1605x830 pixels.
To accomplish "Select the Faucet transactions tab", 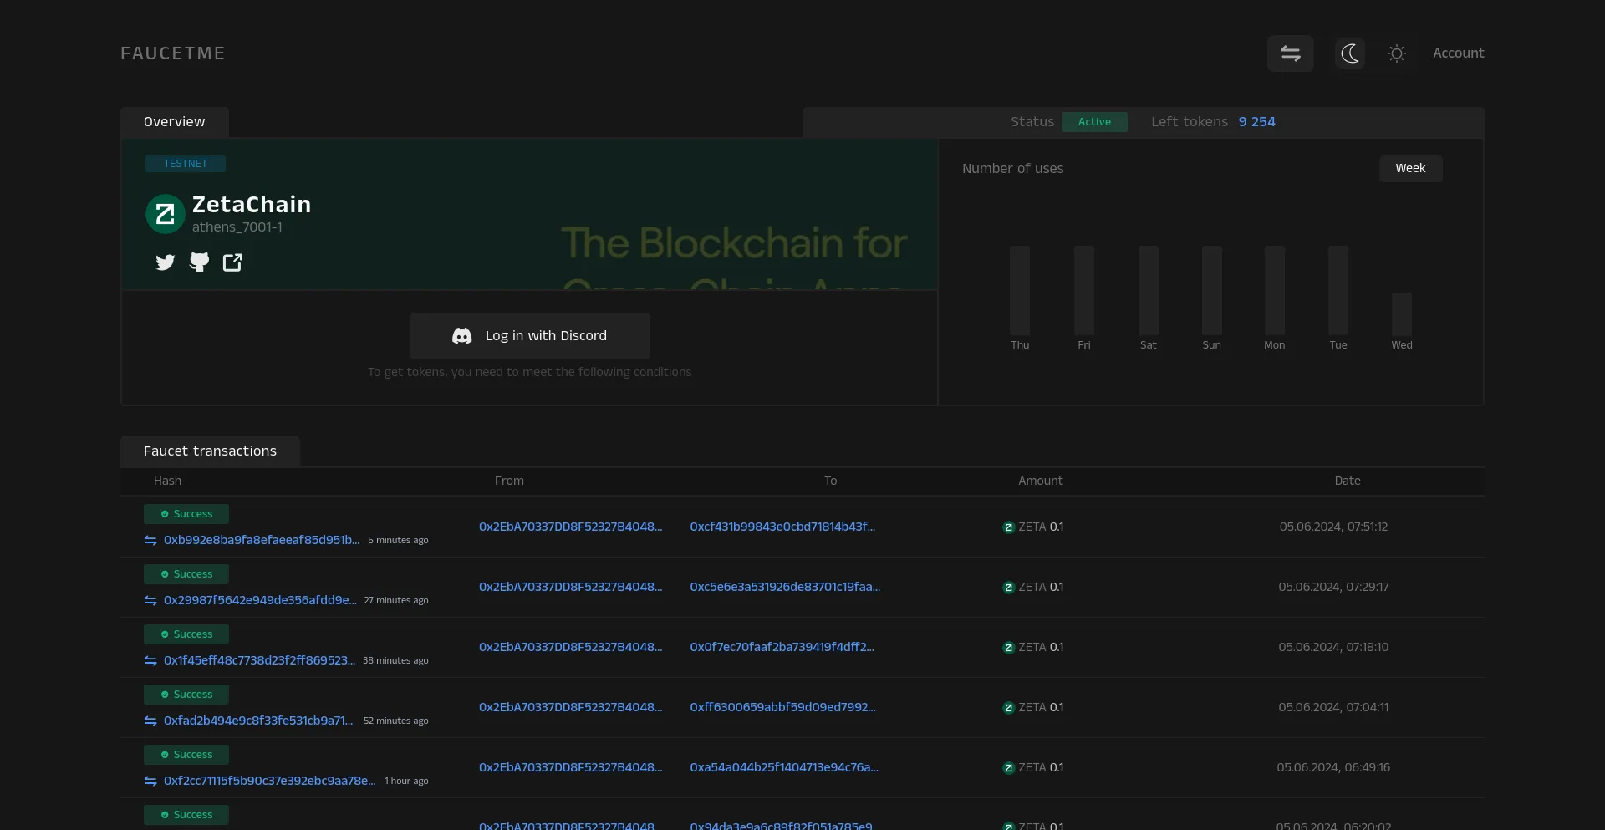I will [210, 451].
